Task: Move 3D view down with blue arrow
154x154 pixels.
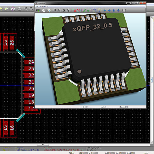Action: click(x=118, y=10)
